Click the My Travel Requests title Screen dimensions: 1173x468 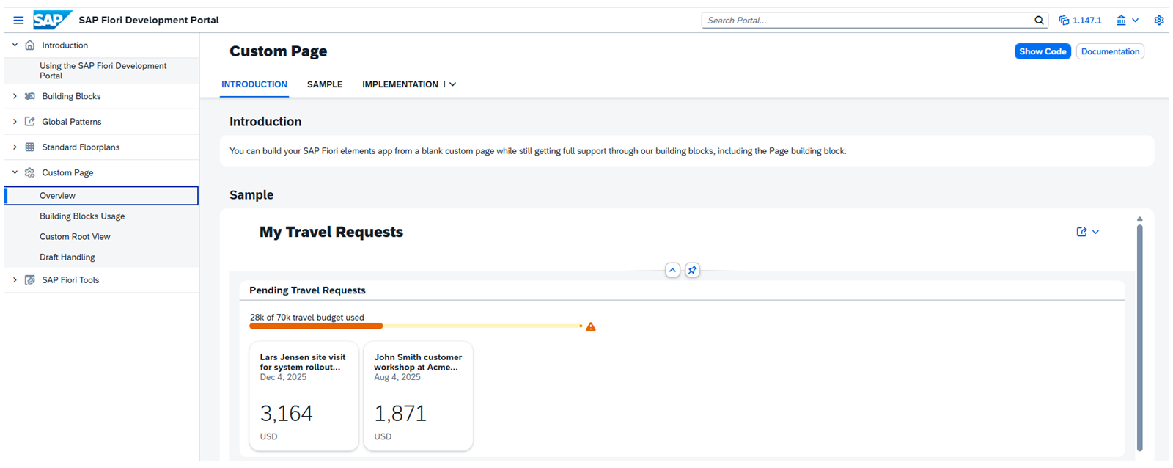331,232
